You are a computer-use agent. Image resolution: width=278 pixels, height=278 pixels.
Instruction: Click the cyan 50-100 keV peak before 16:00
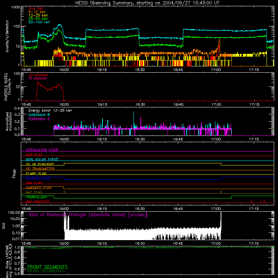point(60,25)
